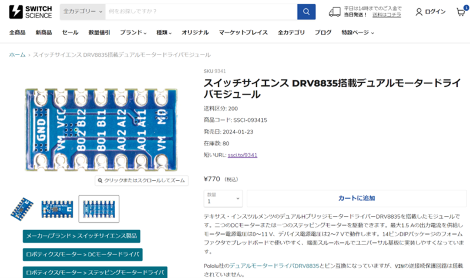This screenshot has height=278, width=470.
Task: Click the delivery truck icon
Action: coord(334,12)
